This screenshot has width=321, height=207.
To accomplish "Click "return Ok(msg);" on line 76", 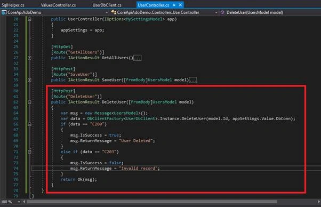I will pyautogui.click(x=78, y=179).
